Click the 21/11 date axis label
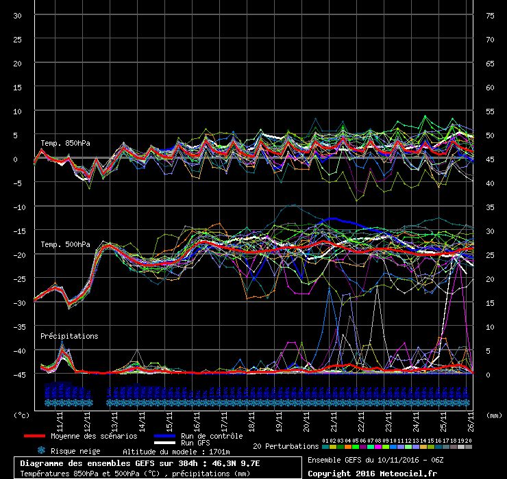507x479 pixels. pyautogui.click(x=334, y=422)
